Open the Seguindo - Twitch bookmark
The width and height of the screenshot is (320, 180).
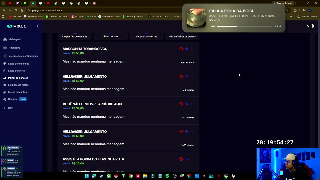tap(33, 17)
